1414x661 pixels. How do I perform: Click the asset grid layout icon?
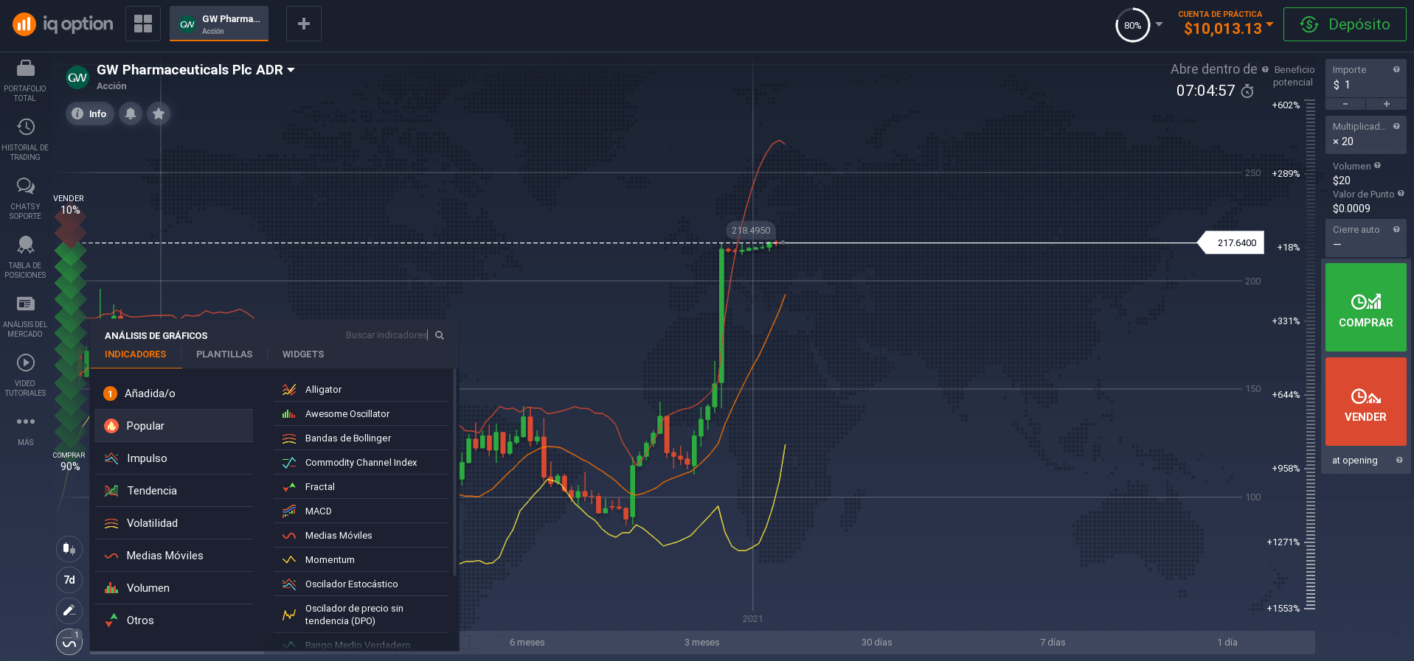pos(143,24)
